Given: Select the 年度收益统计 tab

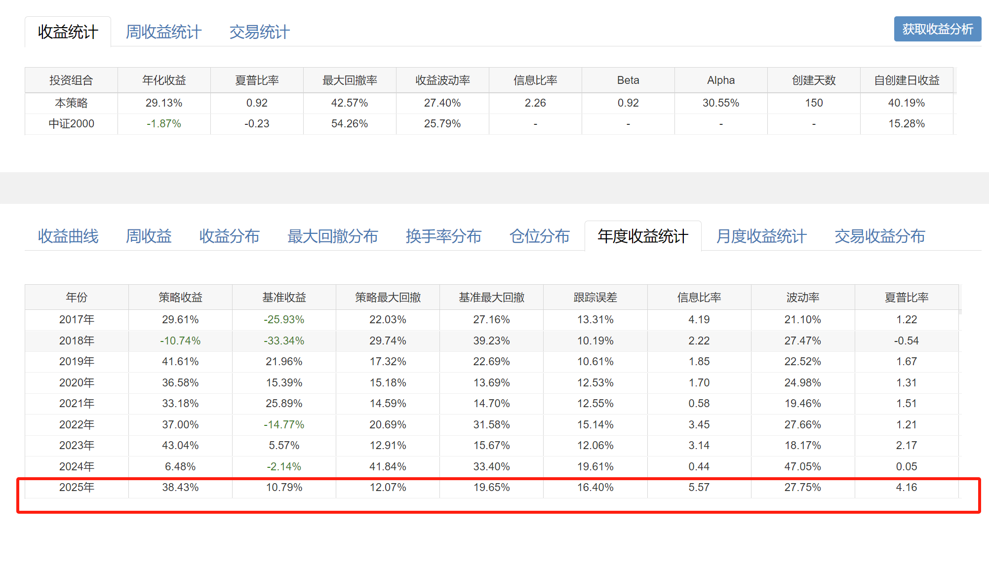Looking at the screenshot, I should click(642, 236).
